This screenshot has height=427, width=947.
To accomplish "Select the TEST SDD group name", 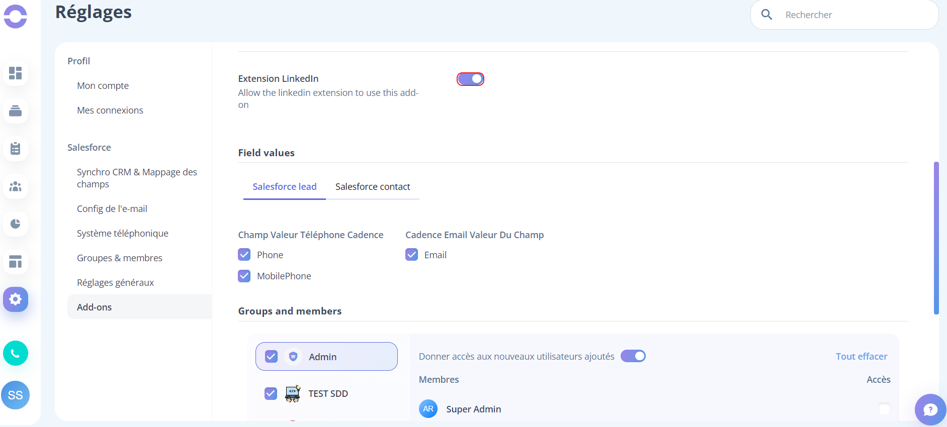I will tap(328, 394).
